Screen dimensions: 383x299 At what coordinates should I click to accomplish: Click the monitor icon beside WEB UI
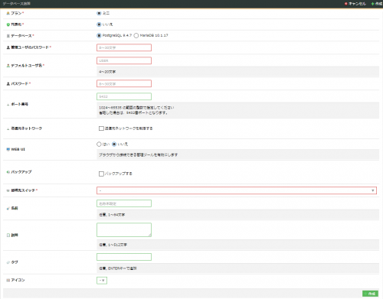pos(8,149)
